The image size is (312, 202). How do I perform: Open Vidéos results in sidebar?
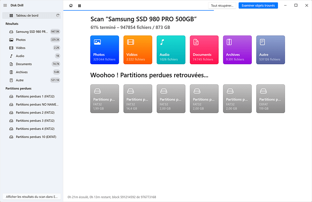[32, 48]
